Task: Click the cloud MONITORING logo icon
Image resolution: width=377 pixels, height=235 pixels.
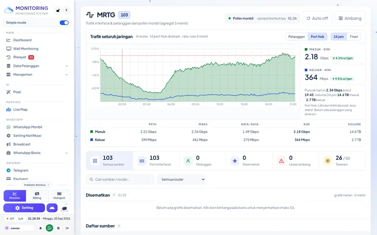Action: coord(9,10)
